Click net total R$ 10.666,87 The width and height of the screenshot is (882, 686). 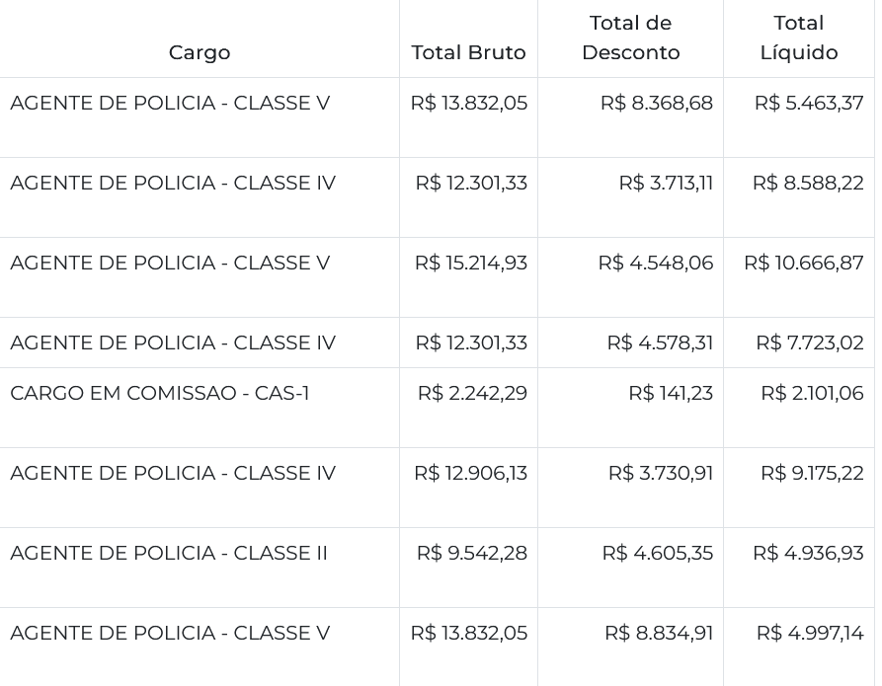tap(804, 263)
